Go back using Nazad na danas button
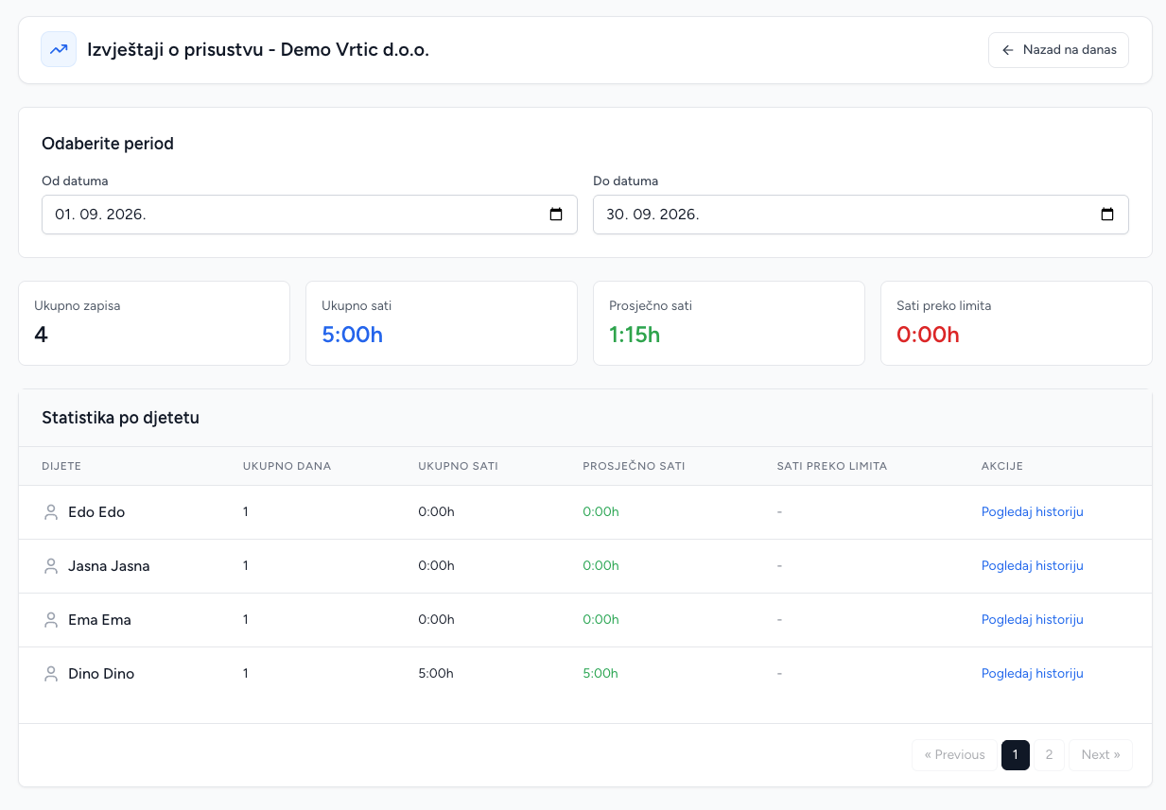 [x=1058, y=50]
